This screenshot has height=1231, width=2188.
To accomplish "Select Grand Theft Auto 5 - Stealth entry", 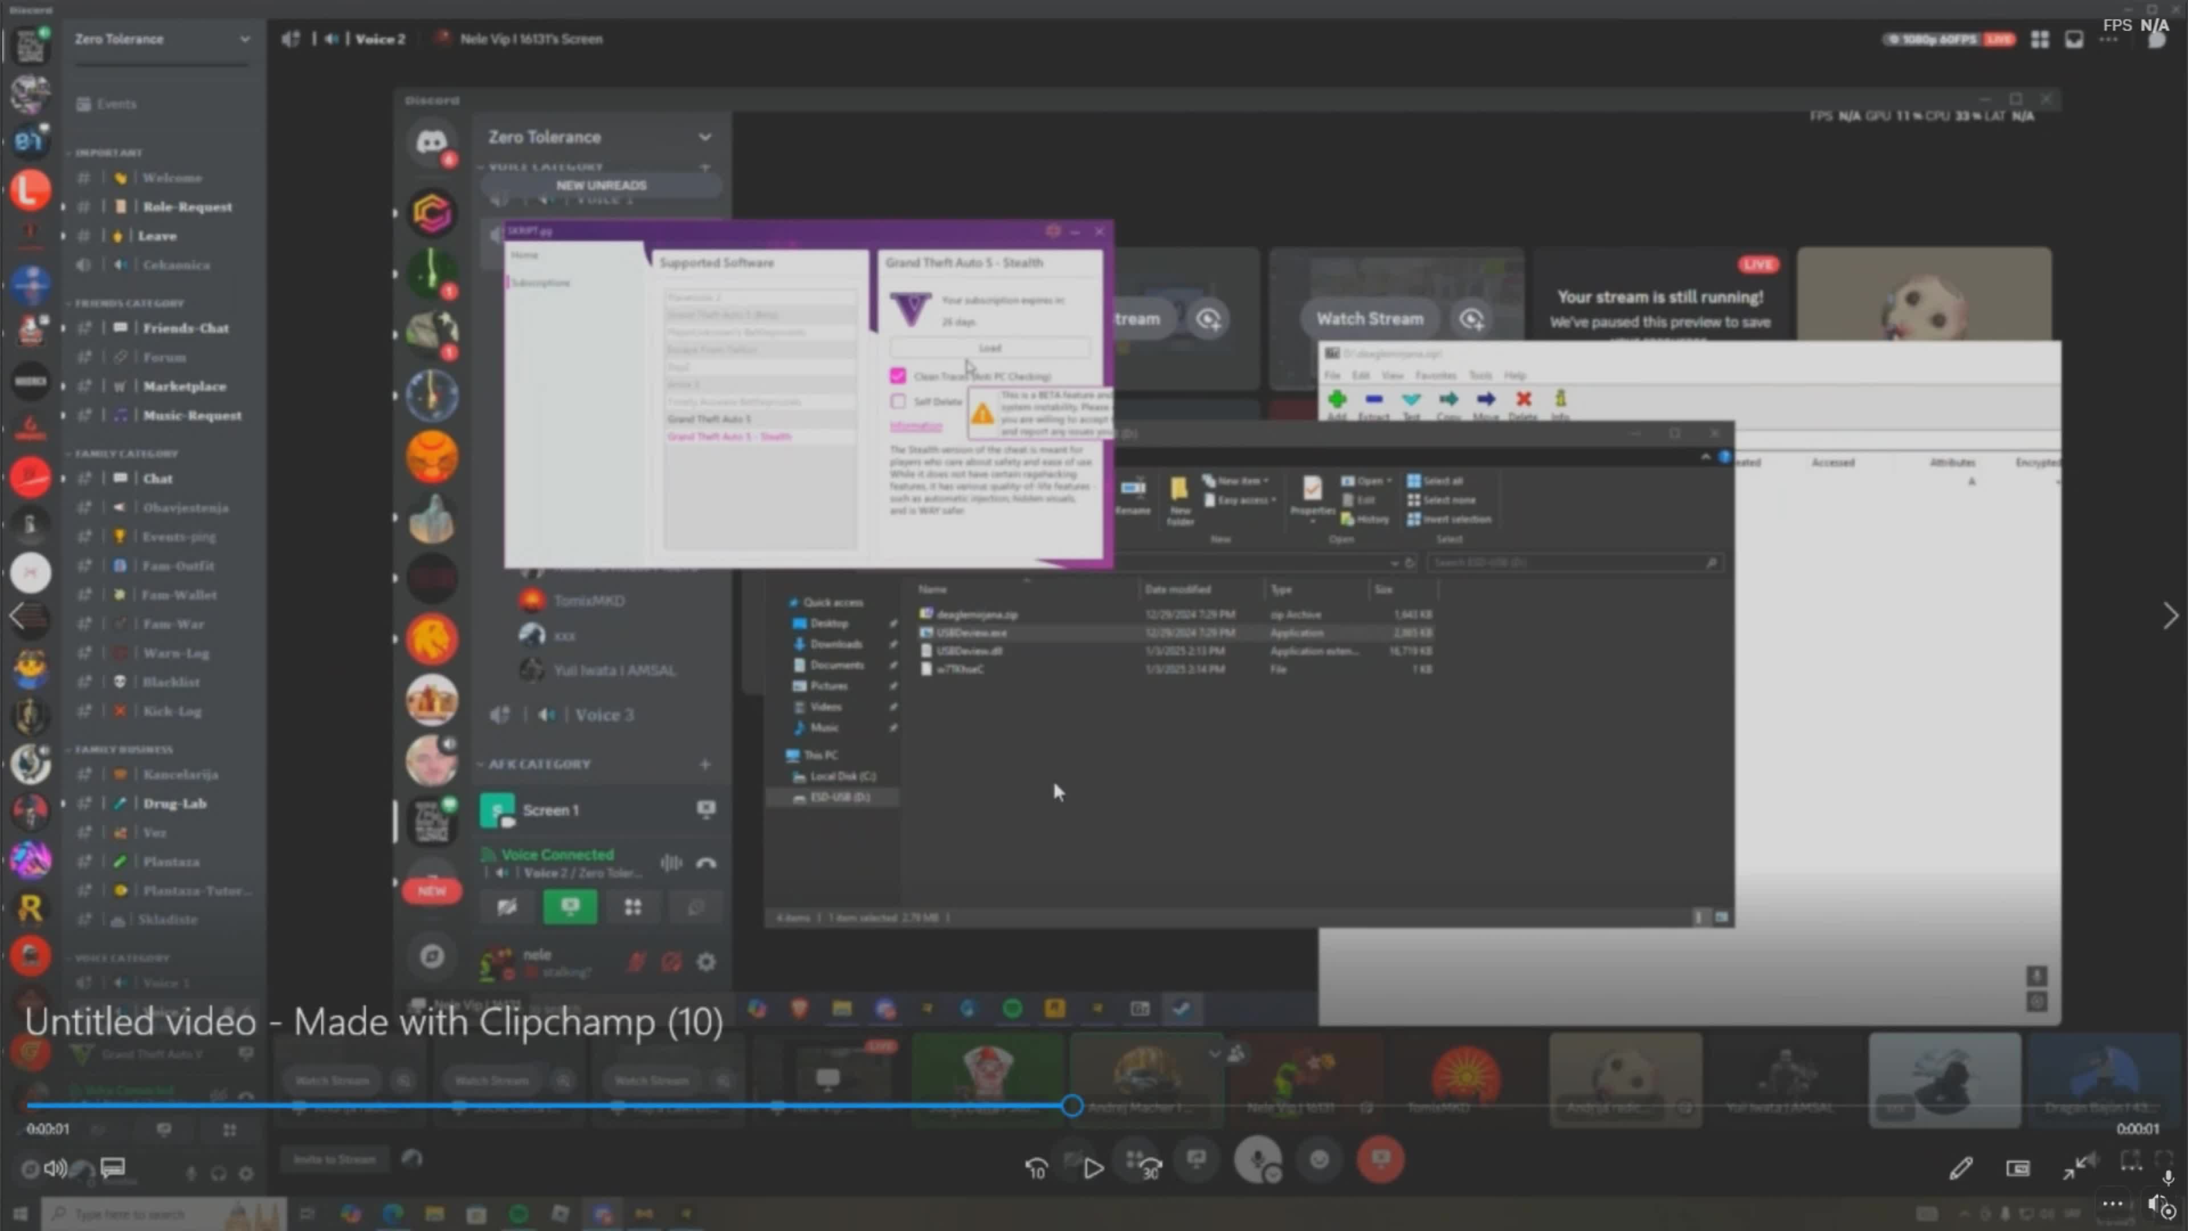I will coord(729,436).
